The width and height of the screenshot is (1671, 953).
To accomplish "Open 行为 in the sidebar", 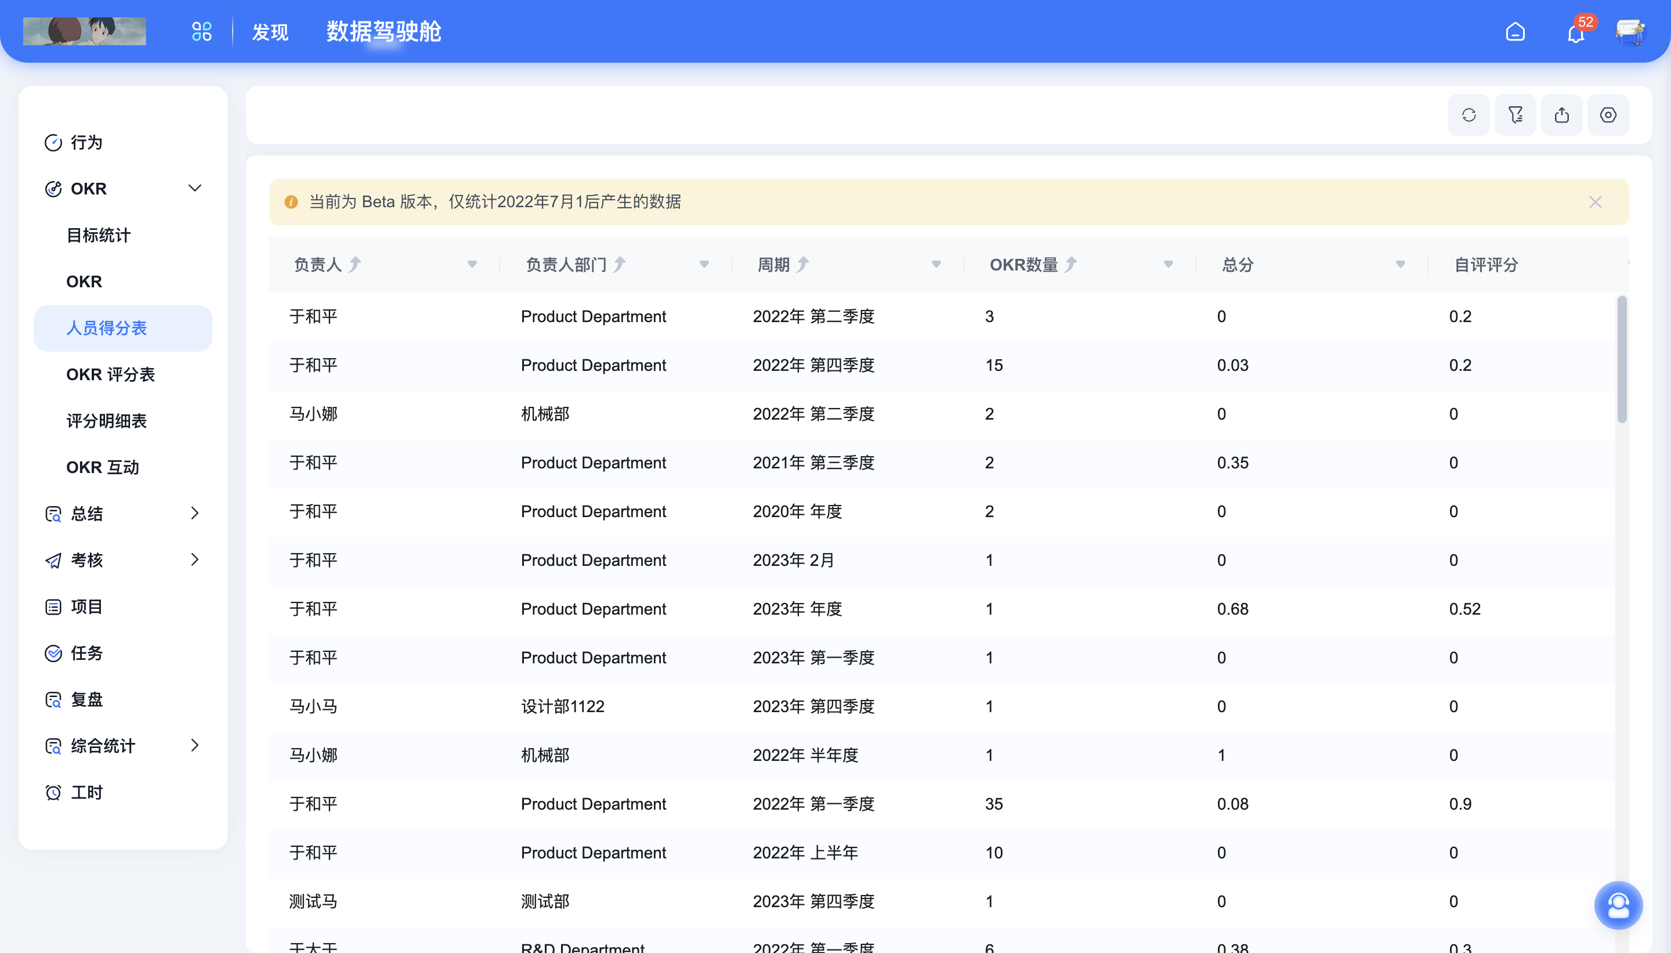I will [x=123, y=143].
